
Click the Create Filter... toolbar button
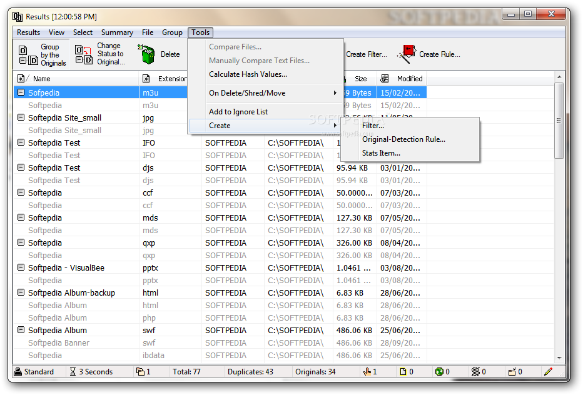[366, 54]
